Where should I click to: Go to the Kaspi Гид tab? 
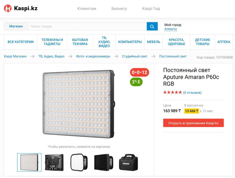click(151, 9)
